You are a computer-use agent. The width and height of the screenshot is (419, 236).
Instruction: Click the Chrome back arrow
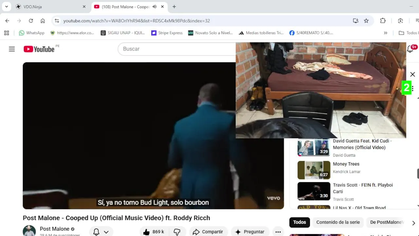[7, 21]
